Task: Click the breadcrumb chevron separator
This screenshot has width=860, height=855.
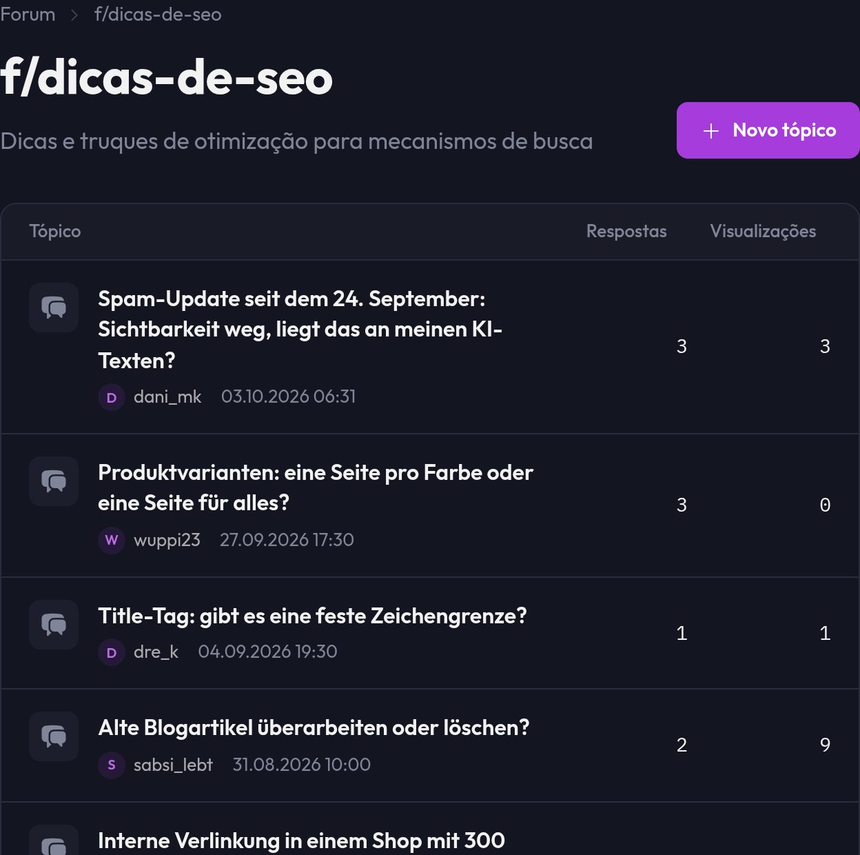Action: [x=74, y=15]
